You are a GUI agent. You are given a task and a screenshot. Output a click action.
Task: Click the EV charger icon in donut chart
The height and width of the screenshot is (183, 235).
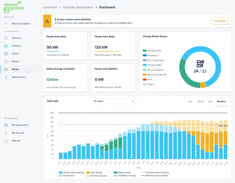[x=200, y=63]
